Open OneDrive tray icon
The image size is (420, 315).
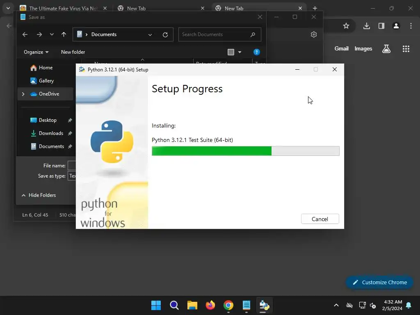coord(349,305)
